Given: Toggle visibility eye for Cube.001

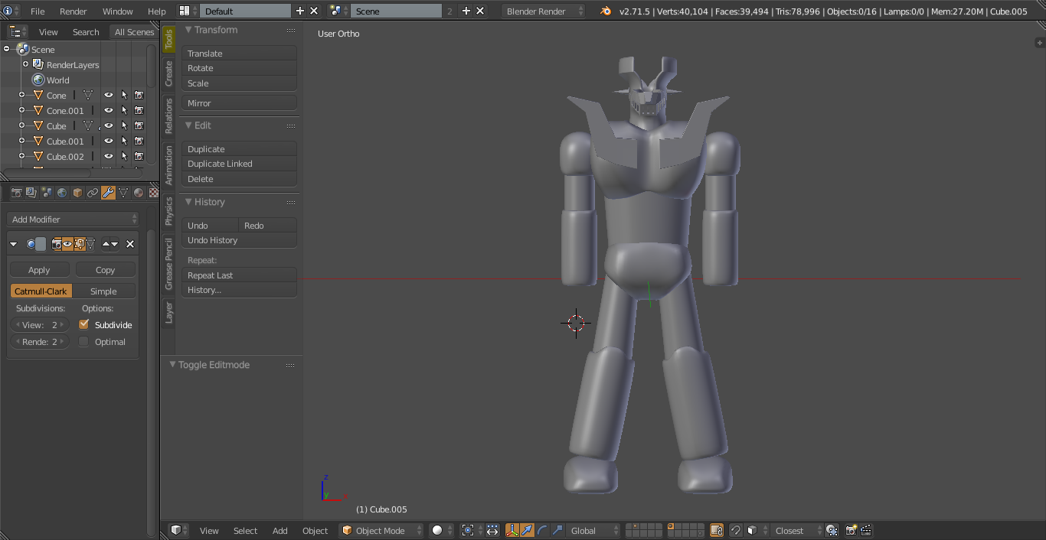Looking at the screenshot, I should pyautogui.click(x=109, y=142).
